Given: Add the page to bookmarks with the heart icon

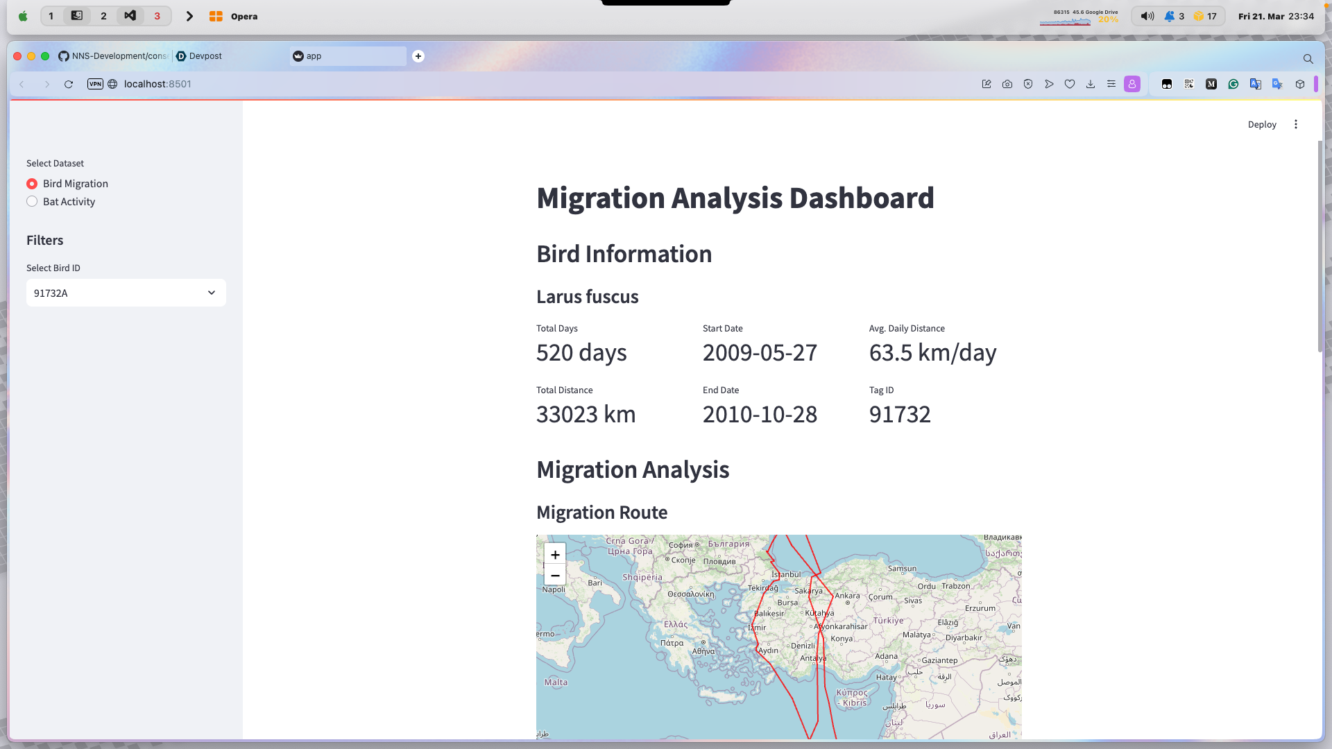Looking at the screenshot, I should (1070, 84).
